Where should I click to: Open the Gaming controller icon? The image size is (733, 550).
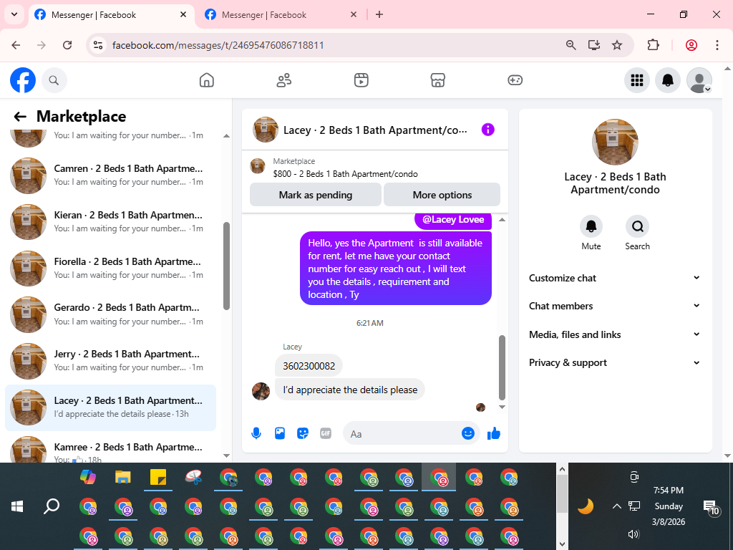click(515, 80)
